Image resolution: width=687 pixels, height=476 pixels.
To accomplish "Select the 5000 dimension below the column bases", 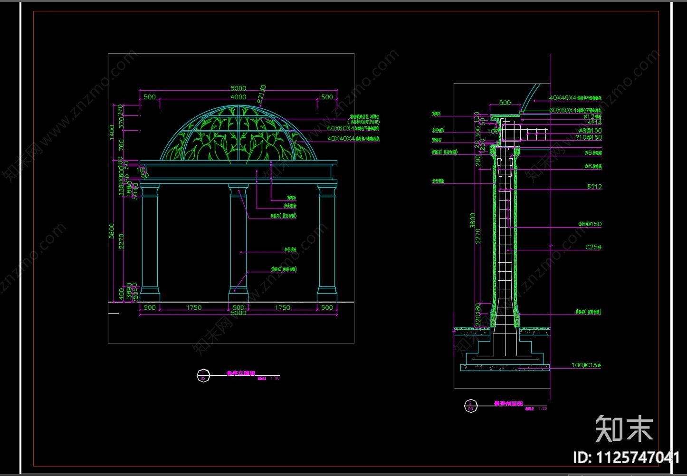I will click(x=239, y=313).
